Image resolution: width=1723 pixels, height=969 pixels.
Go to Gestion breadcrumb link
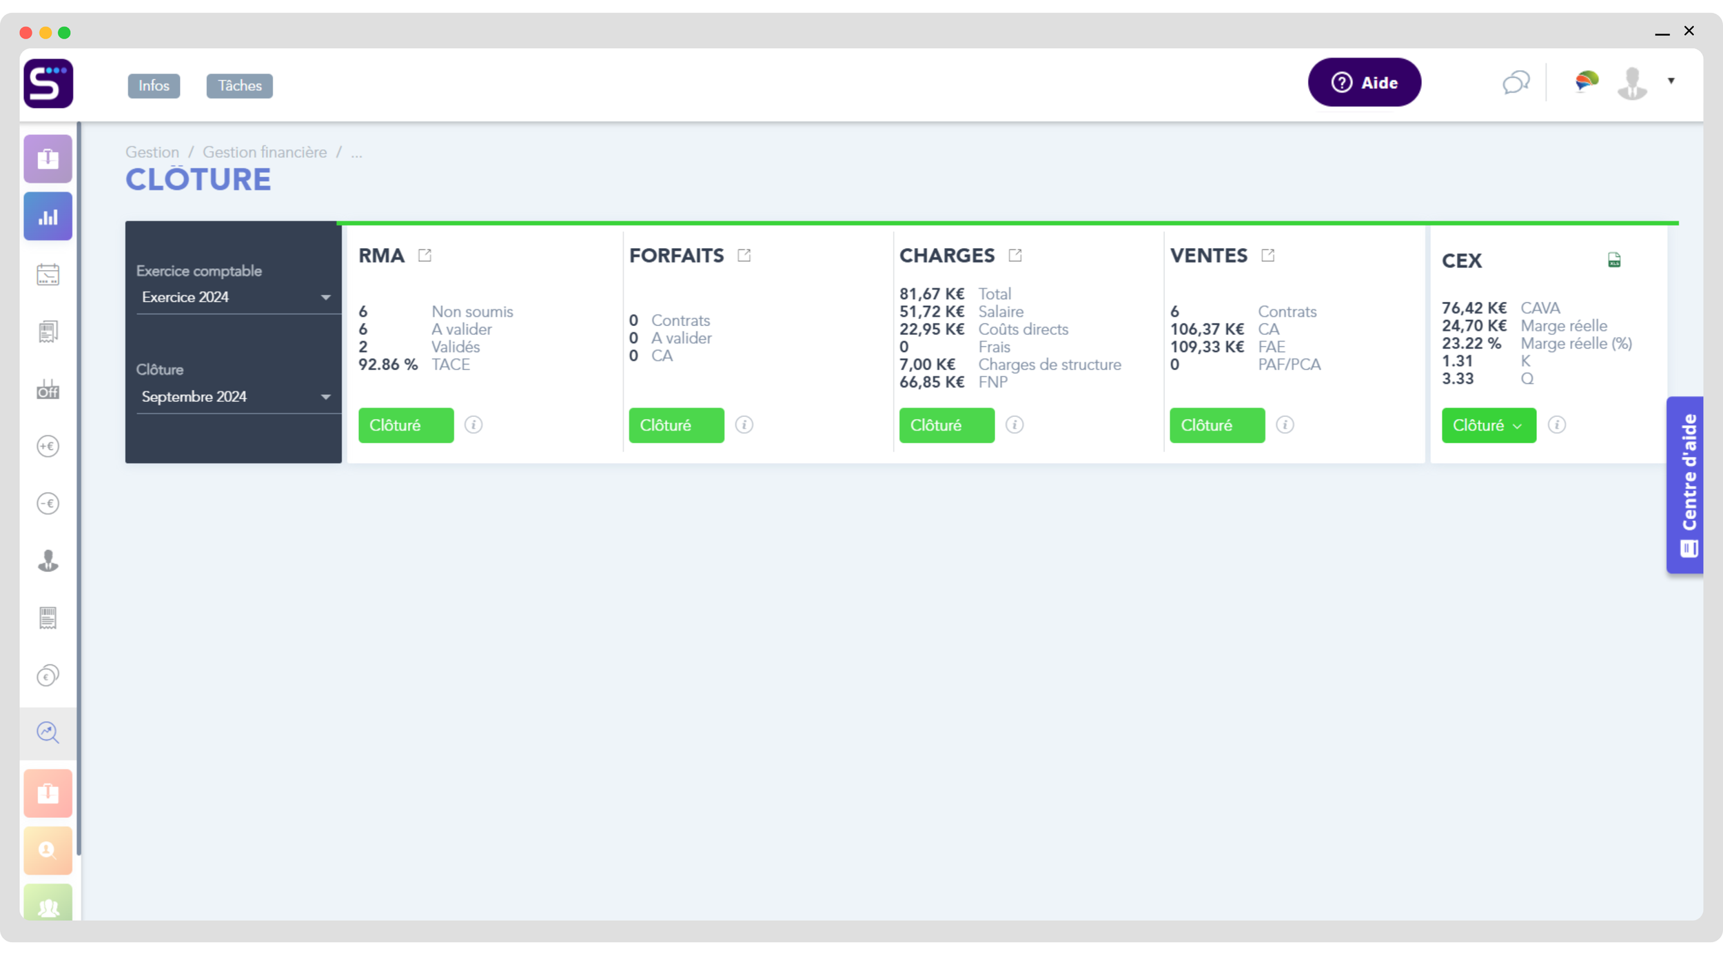click(152, 152)
